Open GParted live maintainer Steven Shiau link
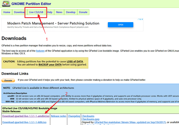Viewport: 179px width, 125px height. [x=130, y=122]
